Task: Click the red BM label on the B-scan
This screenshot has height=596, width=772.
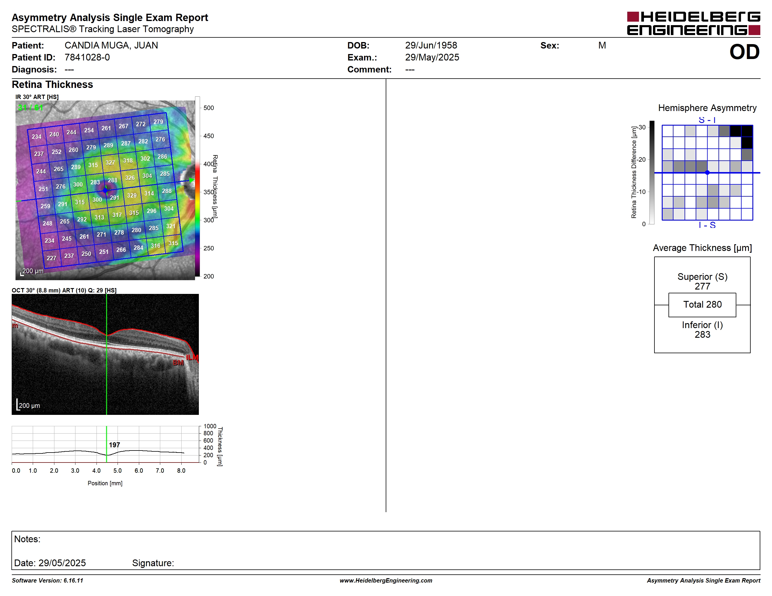Action: 178,363
